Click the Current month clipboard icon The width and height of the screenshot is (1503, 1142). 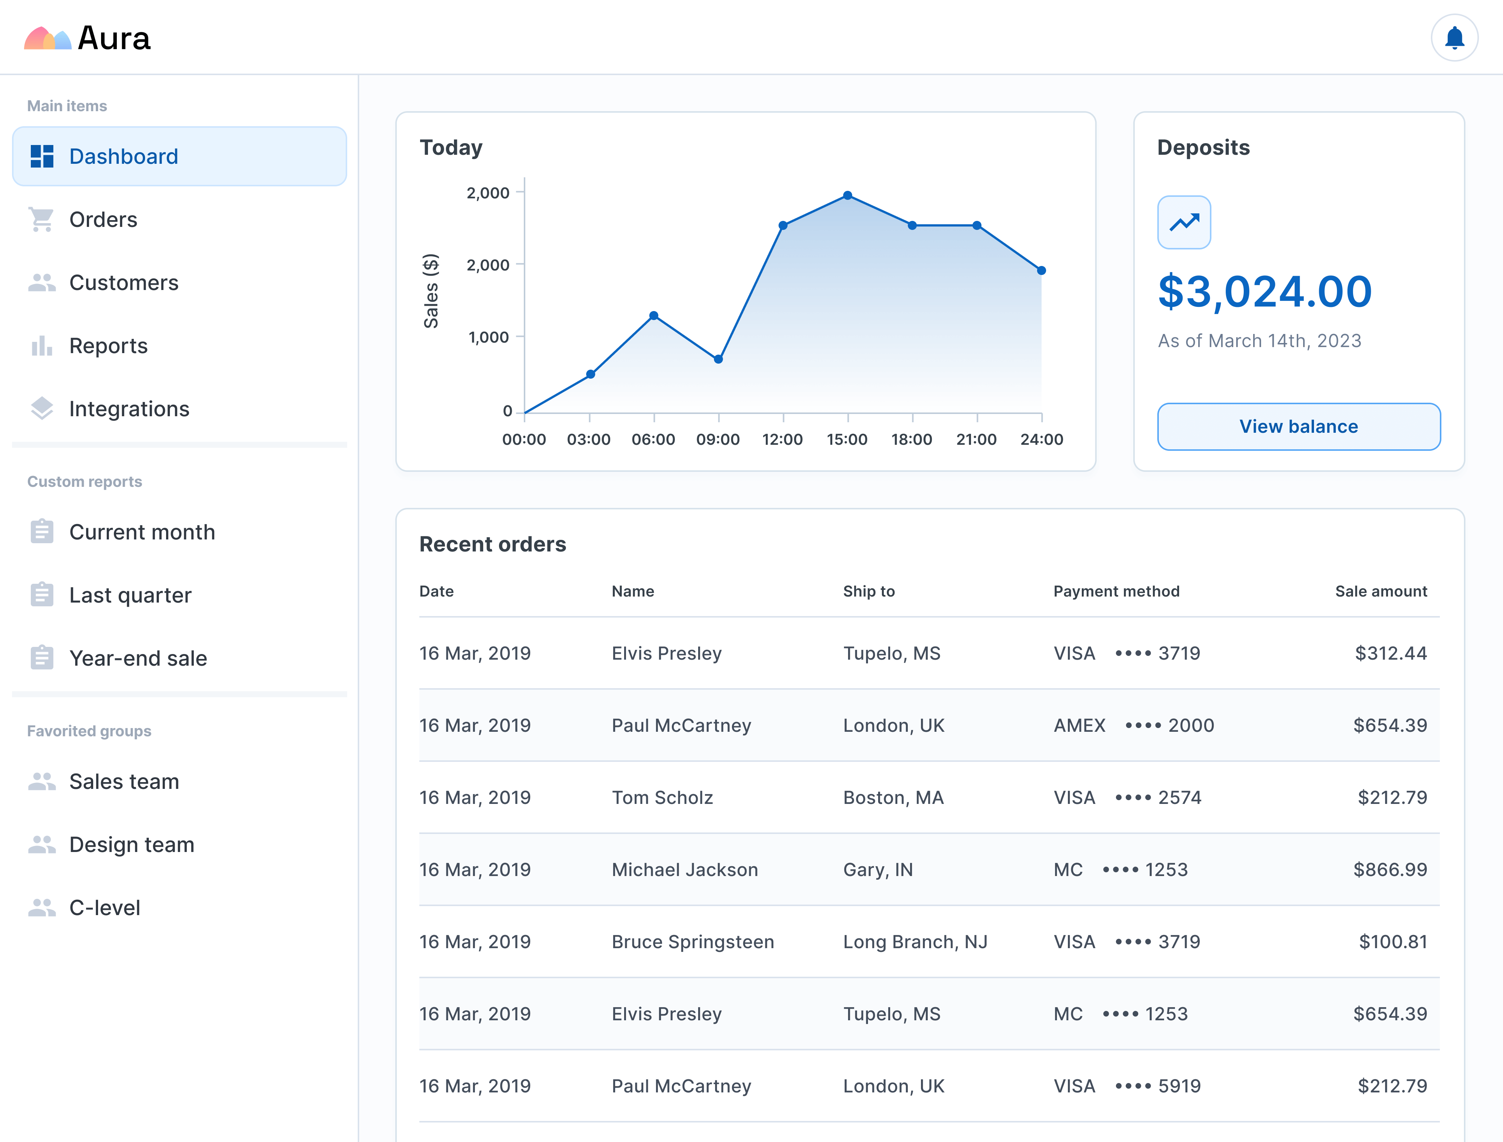coord(41,532)
